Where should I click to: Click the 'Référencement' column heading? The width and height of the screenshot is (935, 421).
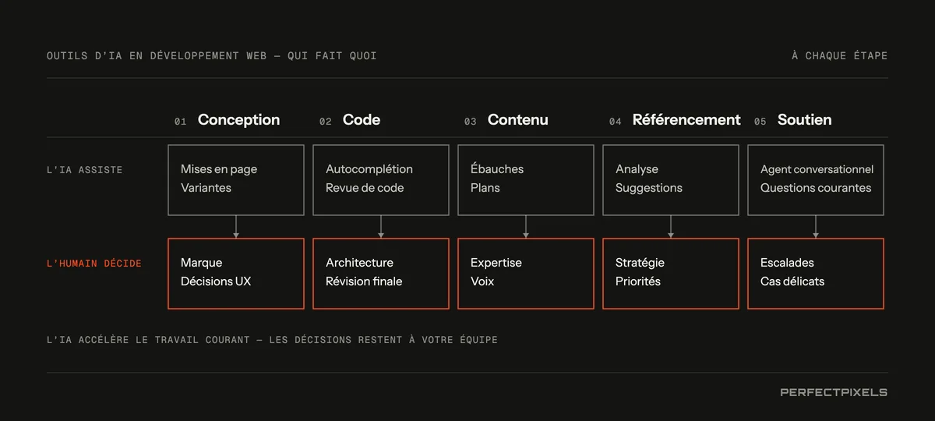(686, 120)
